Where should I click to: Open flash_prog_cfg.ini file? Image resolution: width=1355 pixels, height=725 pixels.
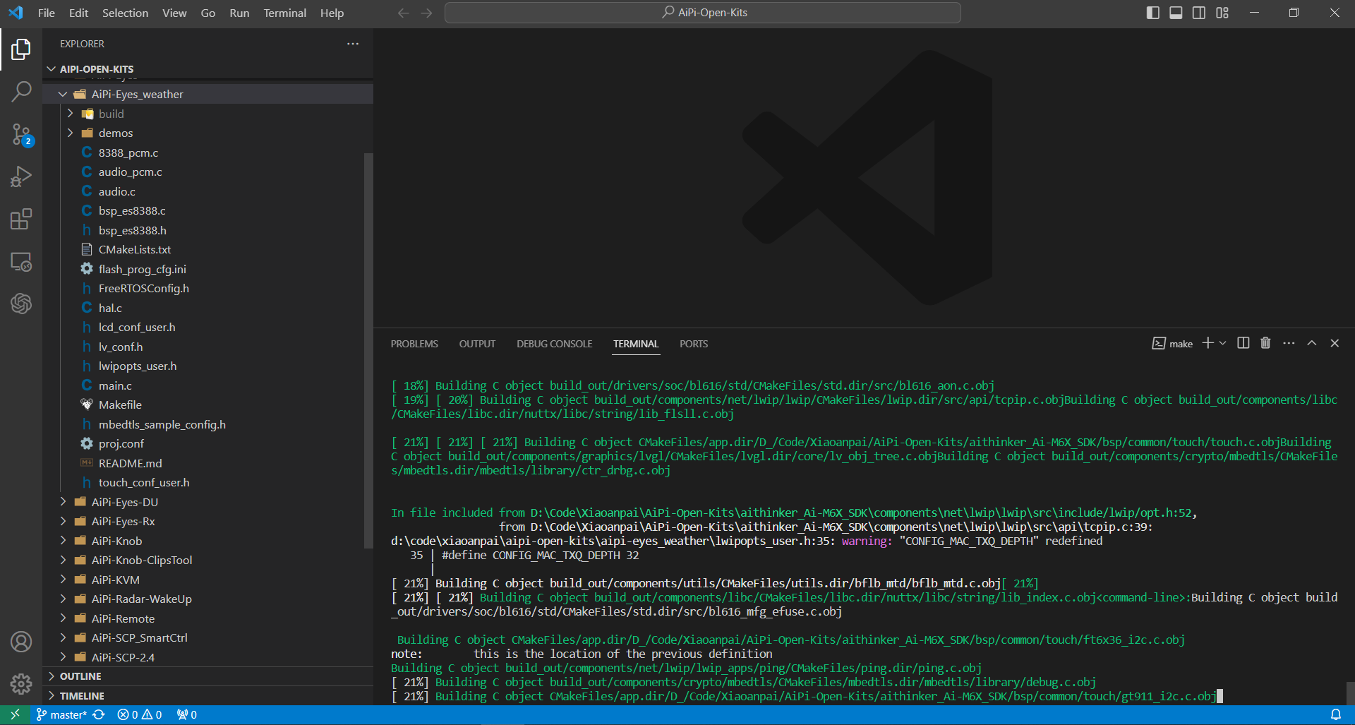pos(207,269)
